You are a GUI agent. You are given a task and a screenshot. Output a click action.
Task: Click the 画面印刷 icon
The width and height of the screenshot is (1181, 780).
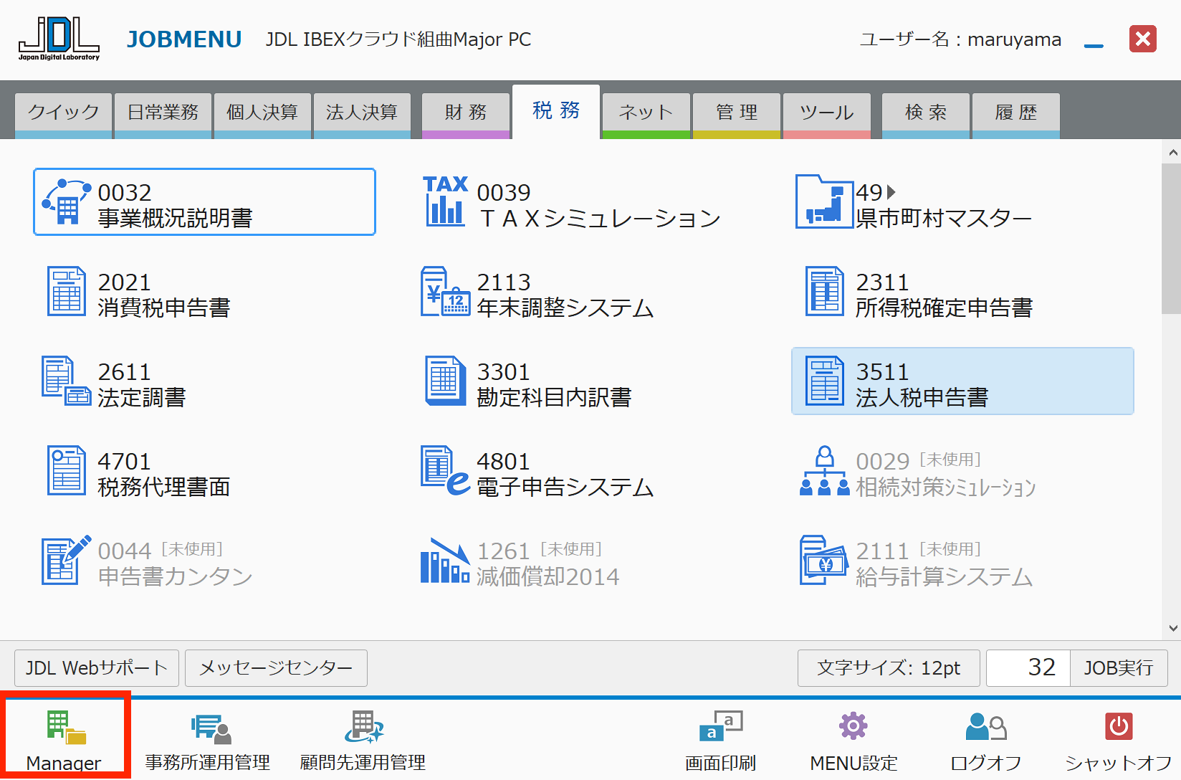click(x=721, y=726)
